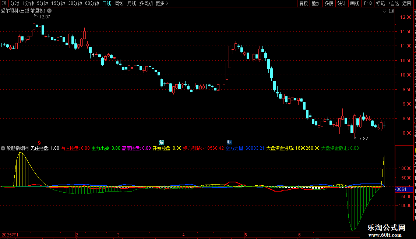Click the diamond icon in chart corner
Image resolution: width=416 pixels, height=239 pixels.
click(384, 11)
